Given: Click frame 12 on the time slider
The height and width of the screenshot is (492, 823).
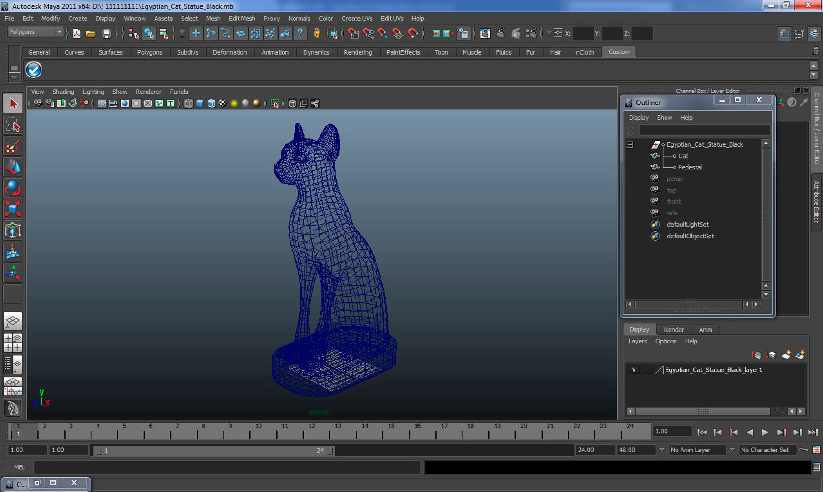Looking at the screenshot, I should point(312,430).
